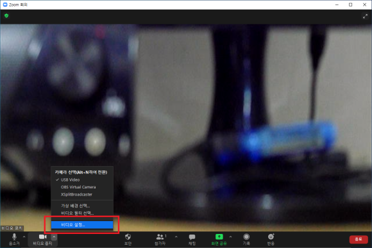Expand participants options arrow beside 참가자
Image resolution: width=372 pixels, height=248 pixels.
[x=176, y=237]
